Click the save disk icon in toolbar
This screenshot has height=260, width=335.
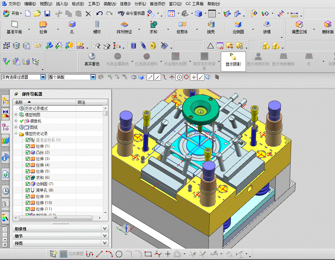[x=47, y=14]
